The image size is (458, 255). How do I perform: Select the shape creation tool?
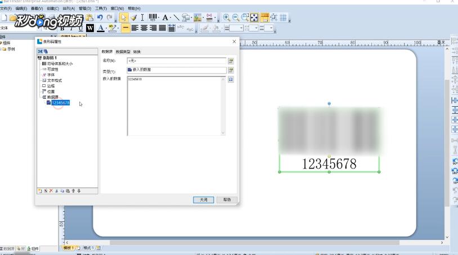pyautogui.click(x=185, y=18)
